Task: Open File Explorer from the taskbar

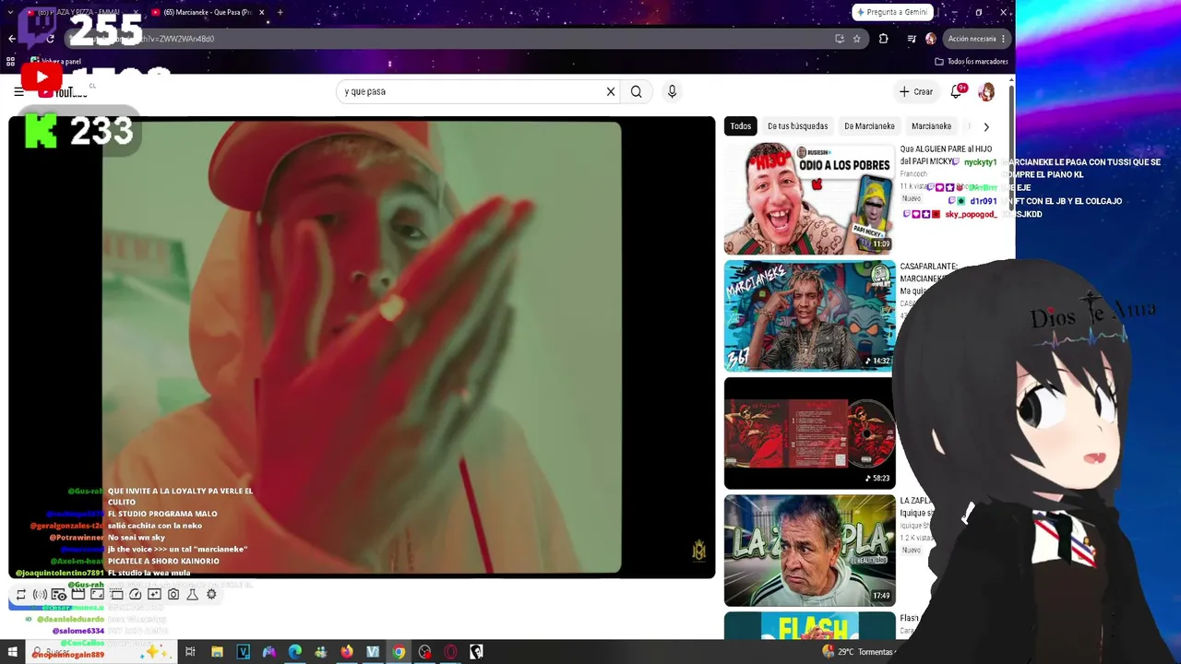Action: [x=217, y=652]
